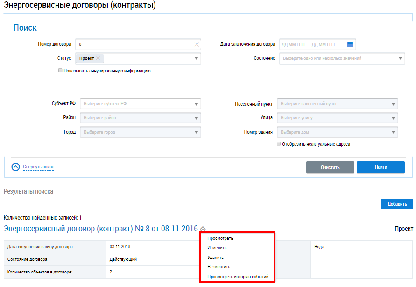The image size is (416, 287).
Task: Click the 'Добавить' button
Action: click(397, 204)
